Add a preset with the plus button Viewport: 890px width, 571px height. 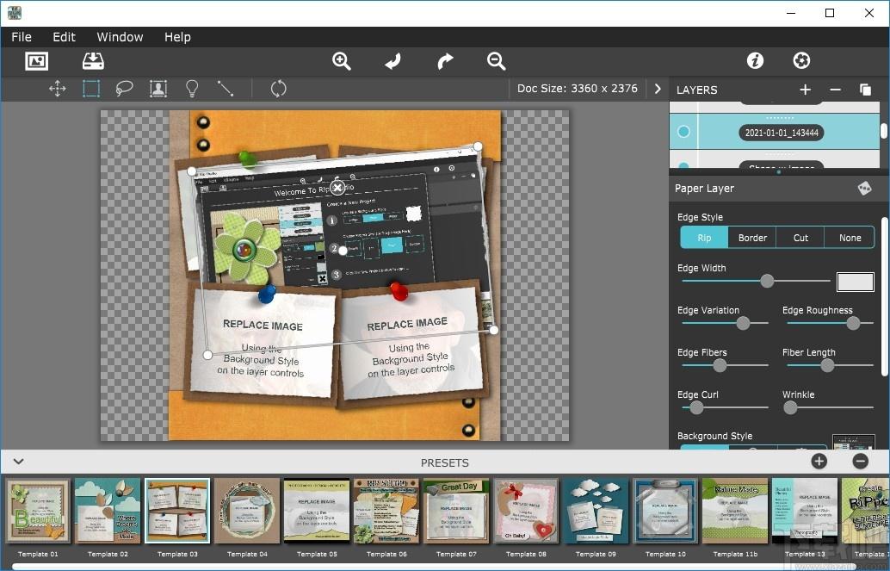point(819,462)
